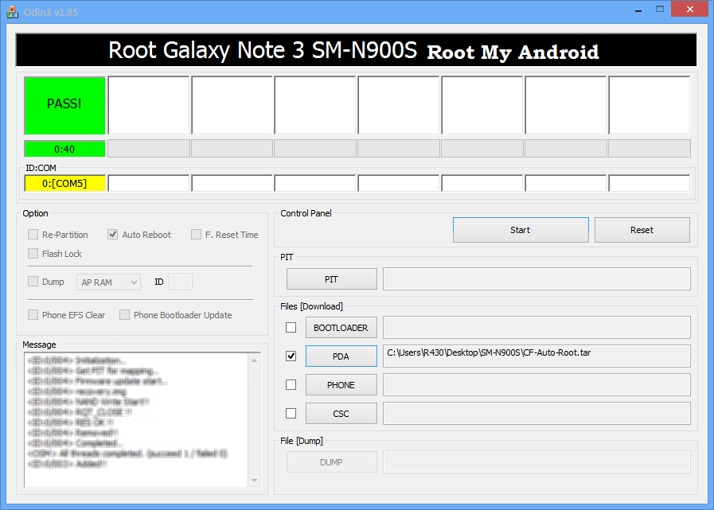Click the BOOTLOADER path field
The image size is (714, 510).
(x=536, y=328)
